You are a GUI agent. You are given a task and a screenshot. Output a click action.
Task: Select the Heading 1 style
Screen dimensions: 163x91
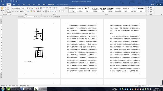pos(88,10)
